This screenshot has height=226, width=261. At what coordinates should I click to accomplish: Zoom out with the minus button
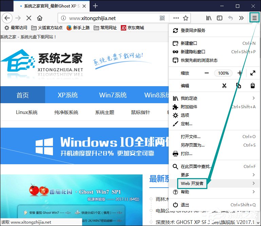click(x=207, y=73)
